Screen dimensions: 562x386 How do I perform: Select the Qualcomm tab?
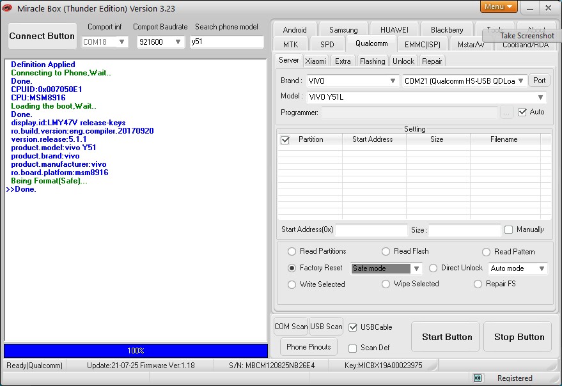coord(371,43)
